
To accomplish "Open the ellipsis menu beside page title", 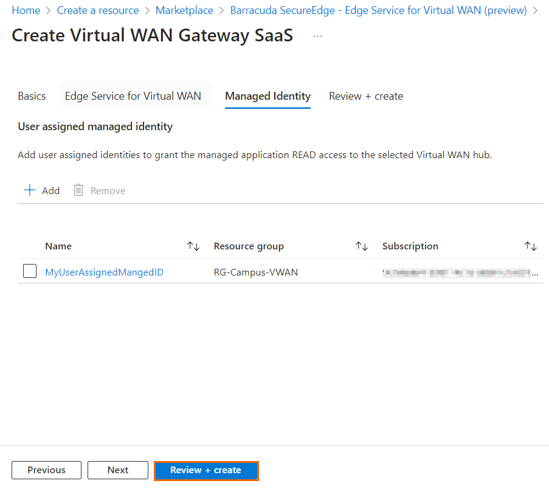I will coord(317,36).
